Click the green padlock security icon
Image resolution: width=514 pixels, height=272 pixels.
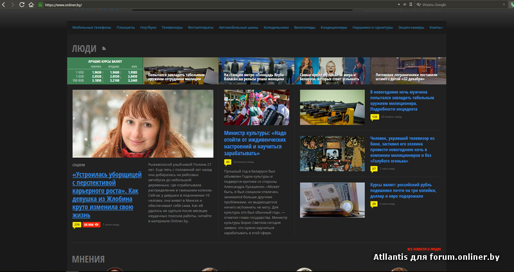click(40, 4)
